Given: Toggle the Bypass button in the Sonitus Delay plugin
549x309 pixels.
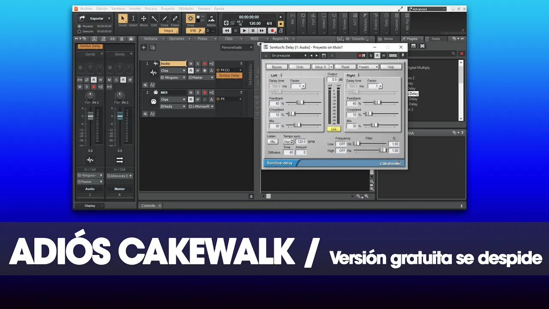Looking at the screenshot, I should (x=277, y=67).
